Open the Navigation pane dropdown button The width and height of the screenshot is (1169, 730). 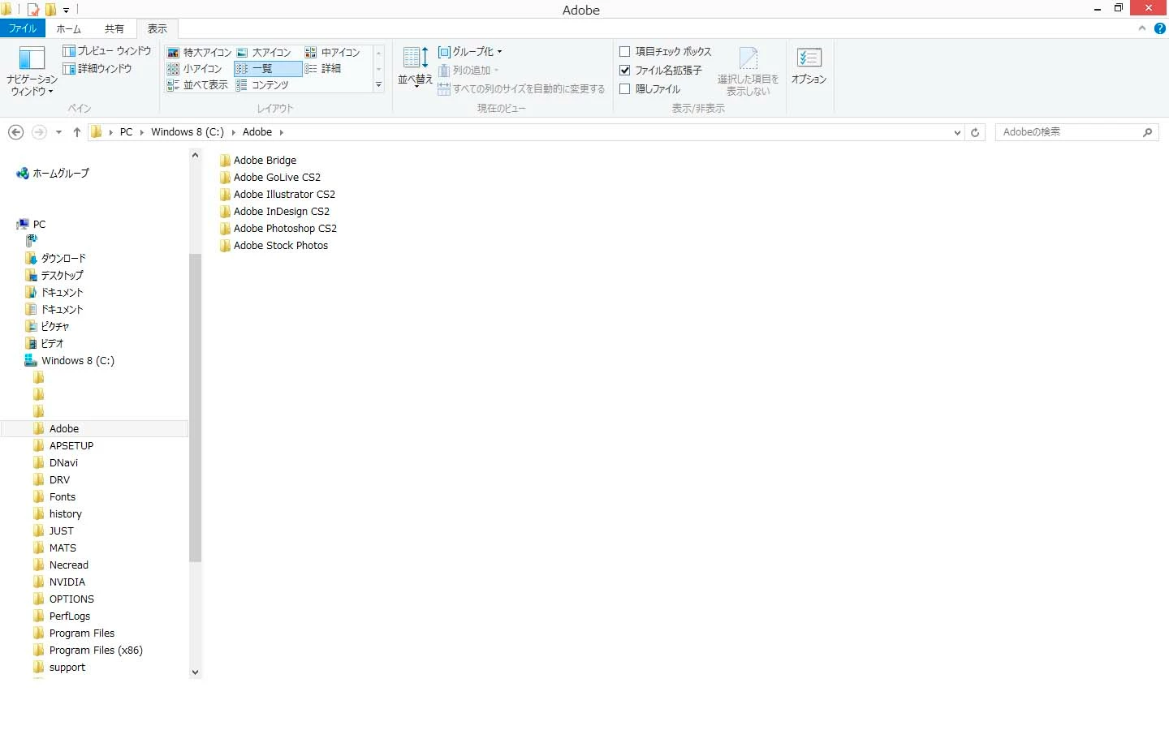[32, 71]
